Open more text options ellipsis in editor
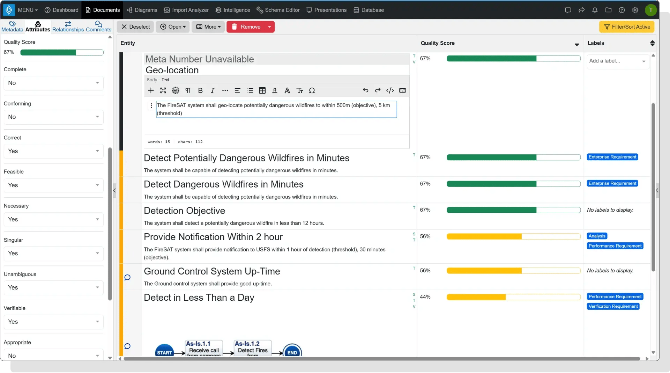 pos(225,90)
